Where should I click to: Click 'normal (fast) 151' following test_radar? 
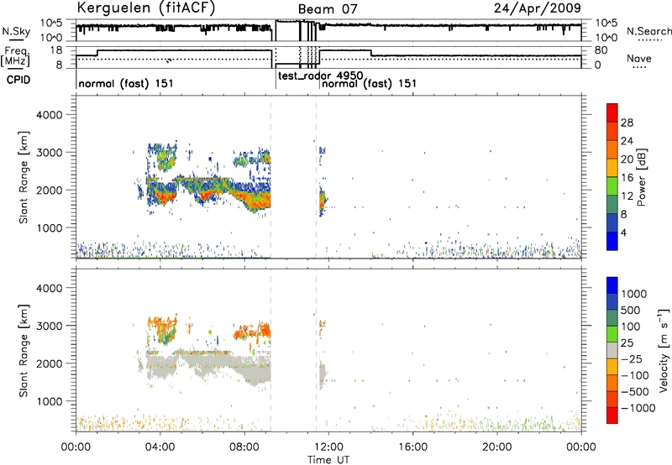tap(369, 83)
